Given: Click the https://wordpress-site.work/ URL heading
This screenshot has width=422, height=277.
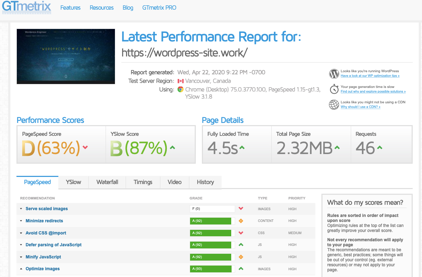Looking at the screenshot, I should click(x=184, y=53).
